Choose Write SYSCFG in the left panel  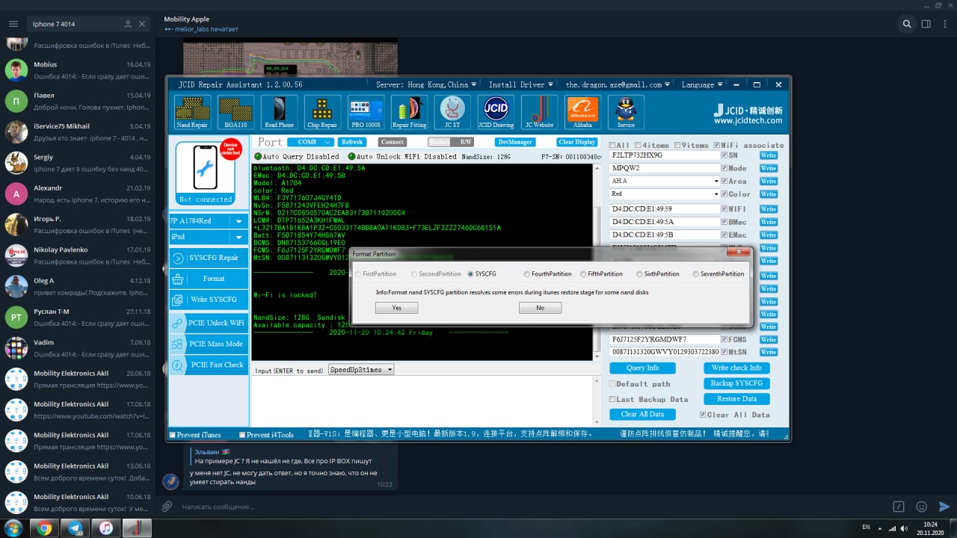[208, 300]
